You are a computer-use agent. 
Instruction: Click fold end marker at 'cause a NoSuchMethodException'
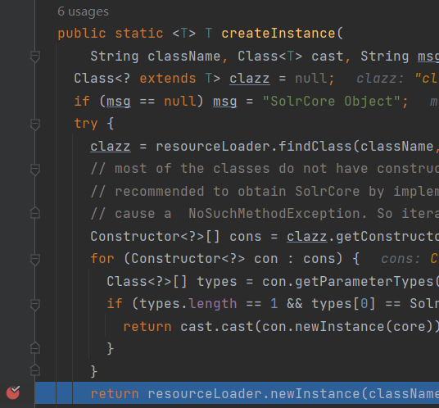(35, 213)
